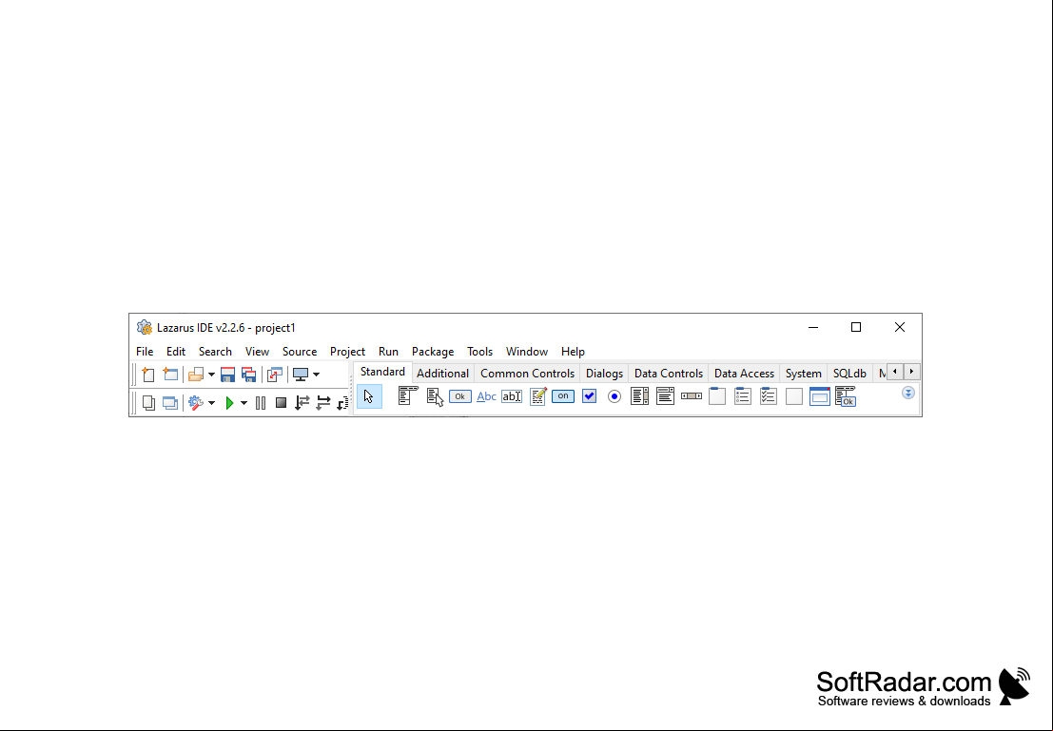Expand the Run button dropdown arrow

click(x=244, y=403)
